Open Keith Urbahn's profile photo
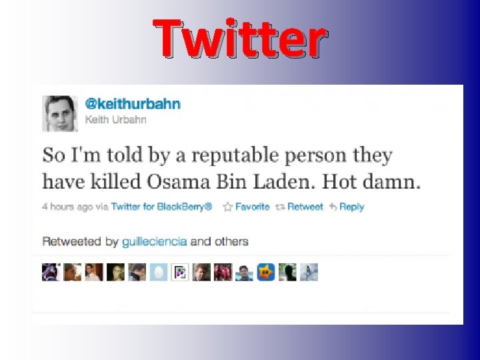The height and width of the screenshot is (360, 480). click(x=60, y=113)
